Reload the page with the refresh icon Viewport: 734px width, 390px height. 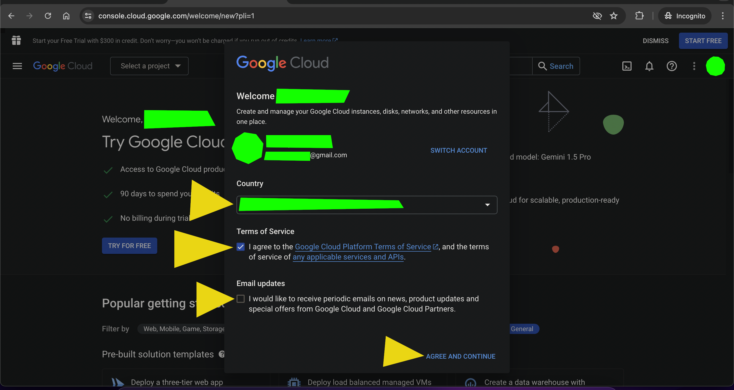pos(48,16)
